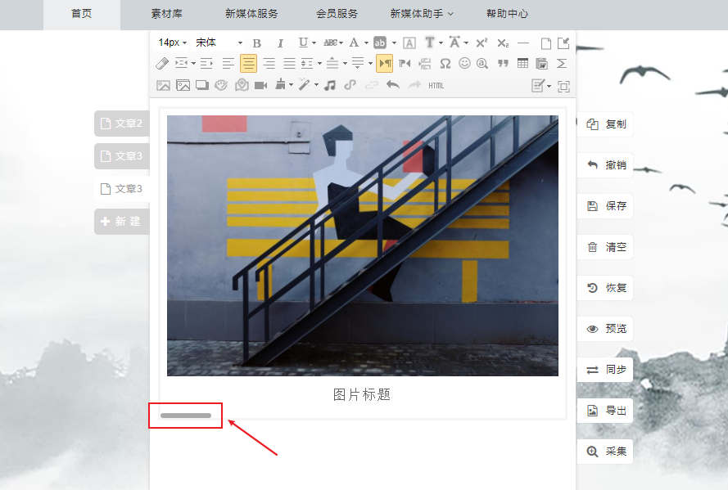Click the paste from Word icon

click(x=542, y=64)
